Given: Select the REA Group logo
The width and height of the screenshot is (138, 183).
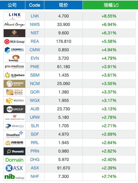Looking at the screenshot, I should (x=14, y=41).
